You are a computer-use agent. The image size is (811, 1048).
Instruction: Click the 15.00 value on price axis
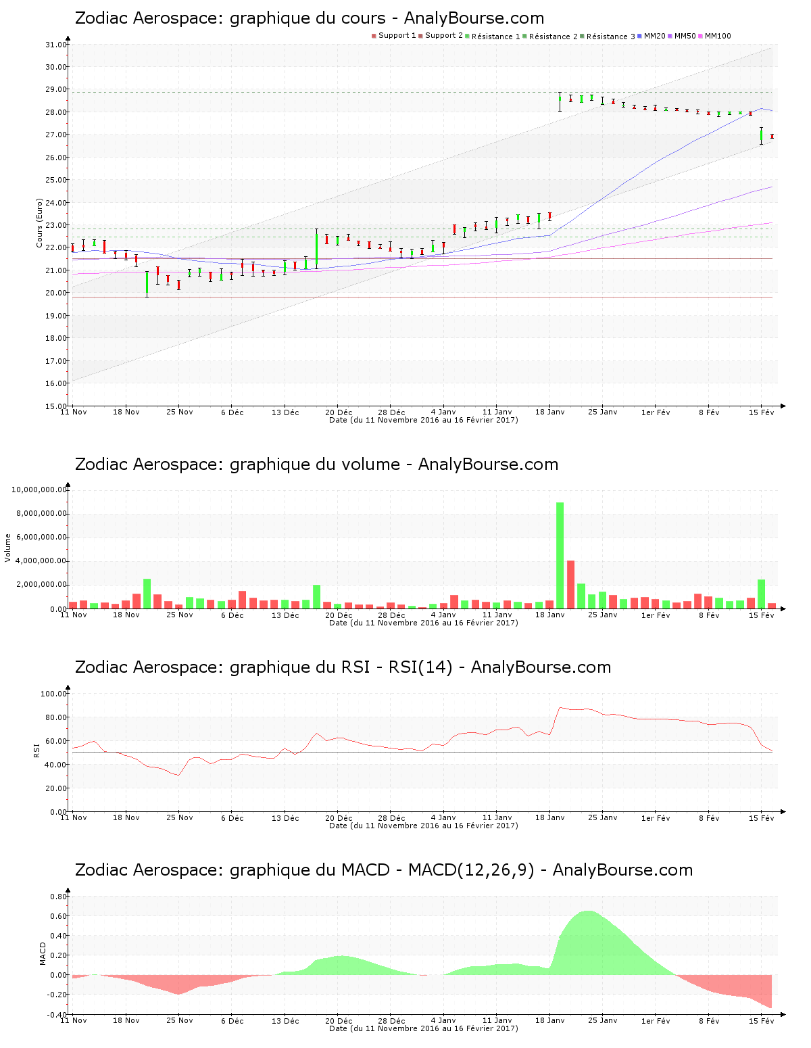[55, 406]
